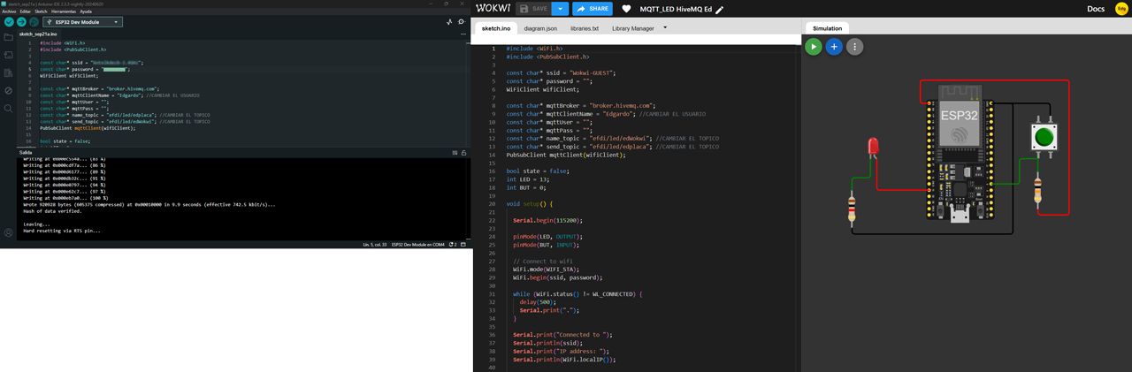
Task: Click the Wokwi SAVE button
Action: point(533,9)
